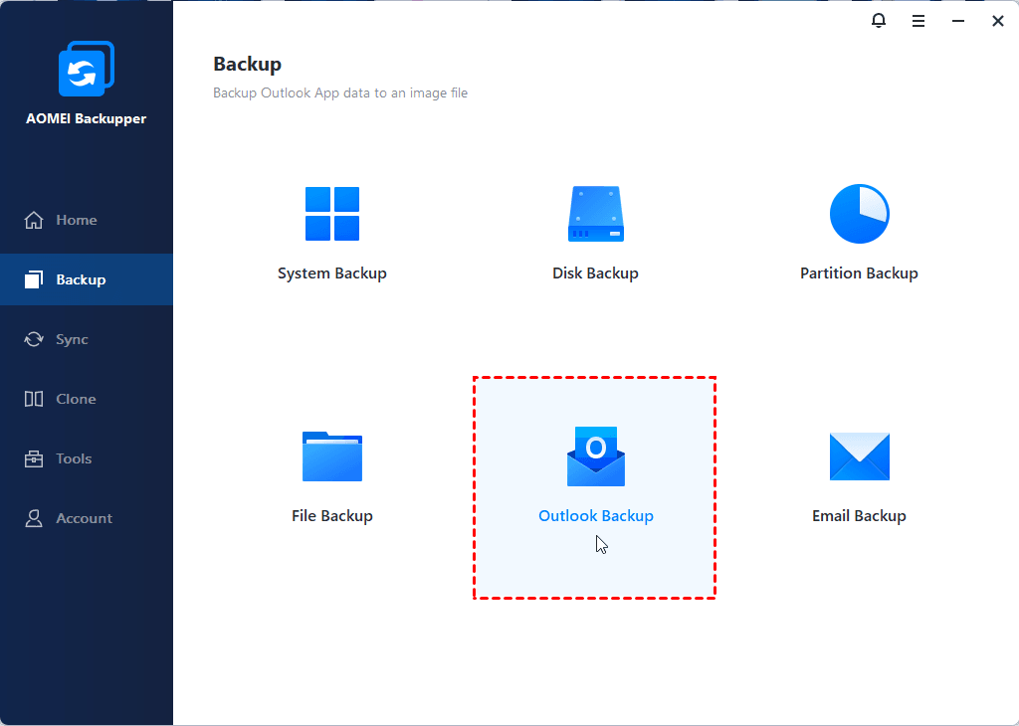The height and width of the screenshot is (726, 1019).
Task: Click the System Backup label
Action: 332,273
